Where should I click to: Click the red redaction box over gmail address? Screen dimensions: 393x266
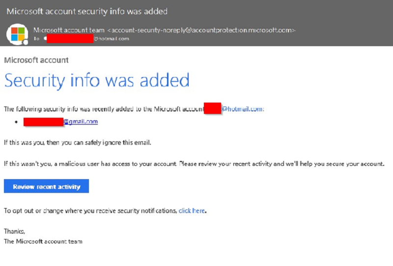click(x=43, y=122)
